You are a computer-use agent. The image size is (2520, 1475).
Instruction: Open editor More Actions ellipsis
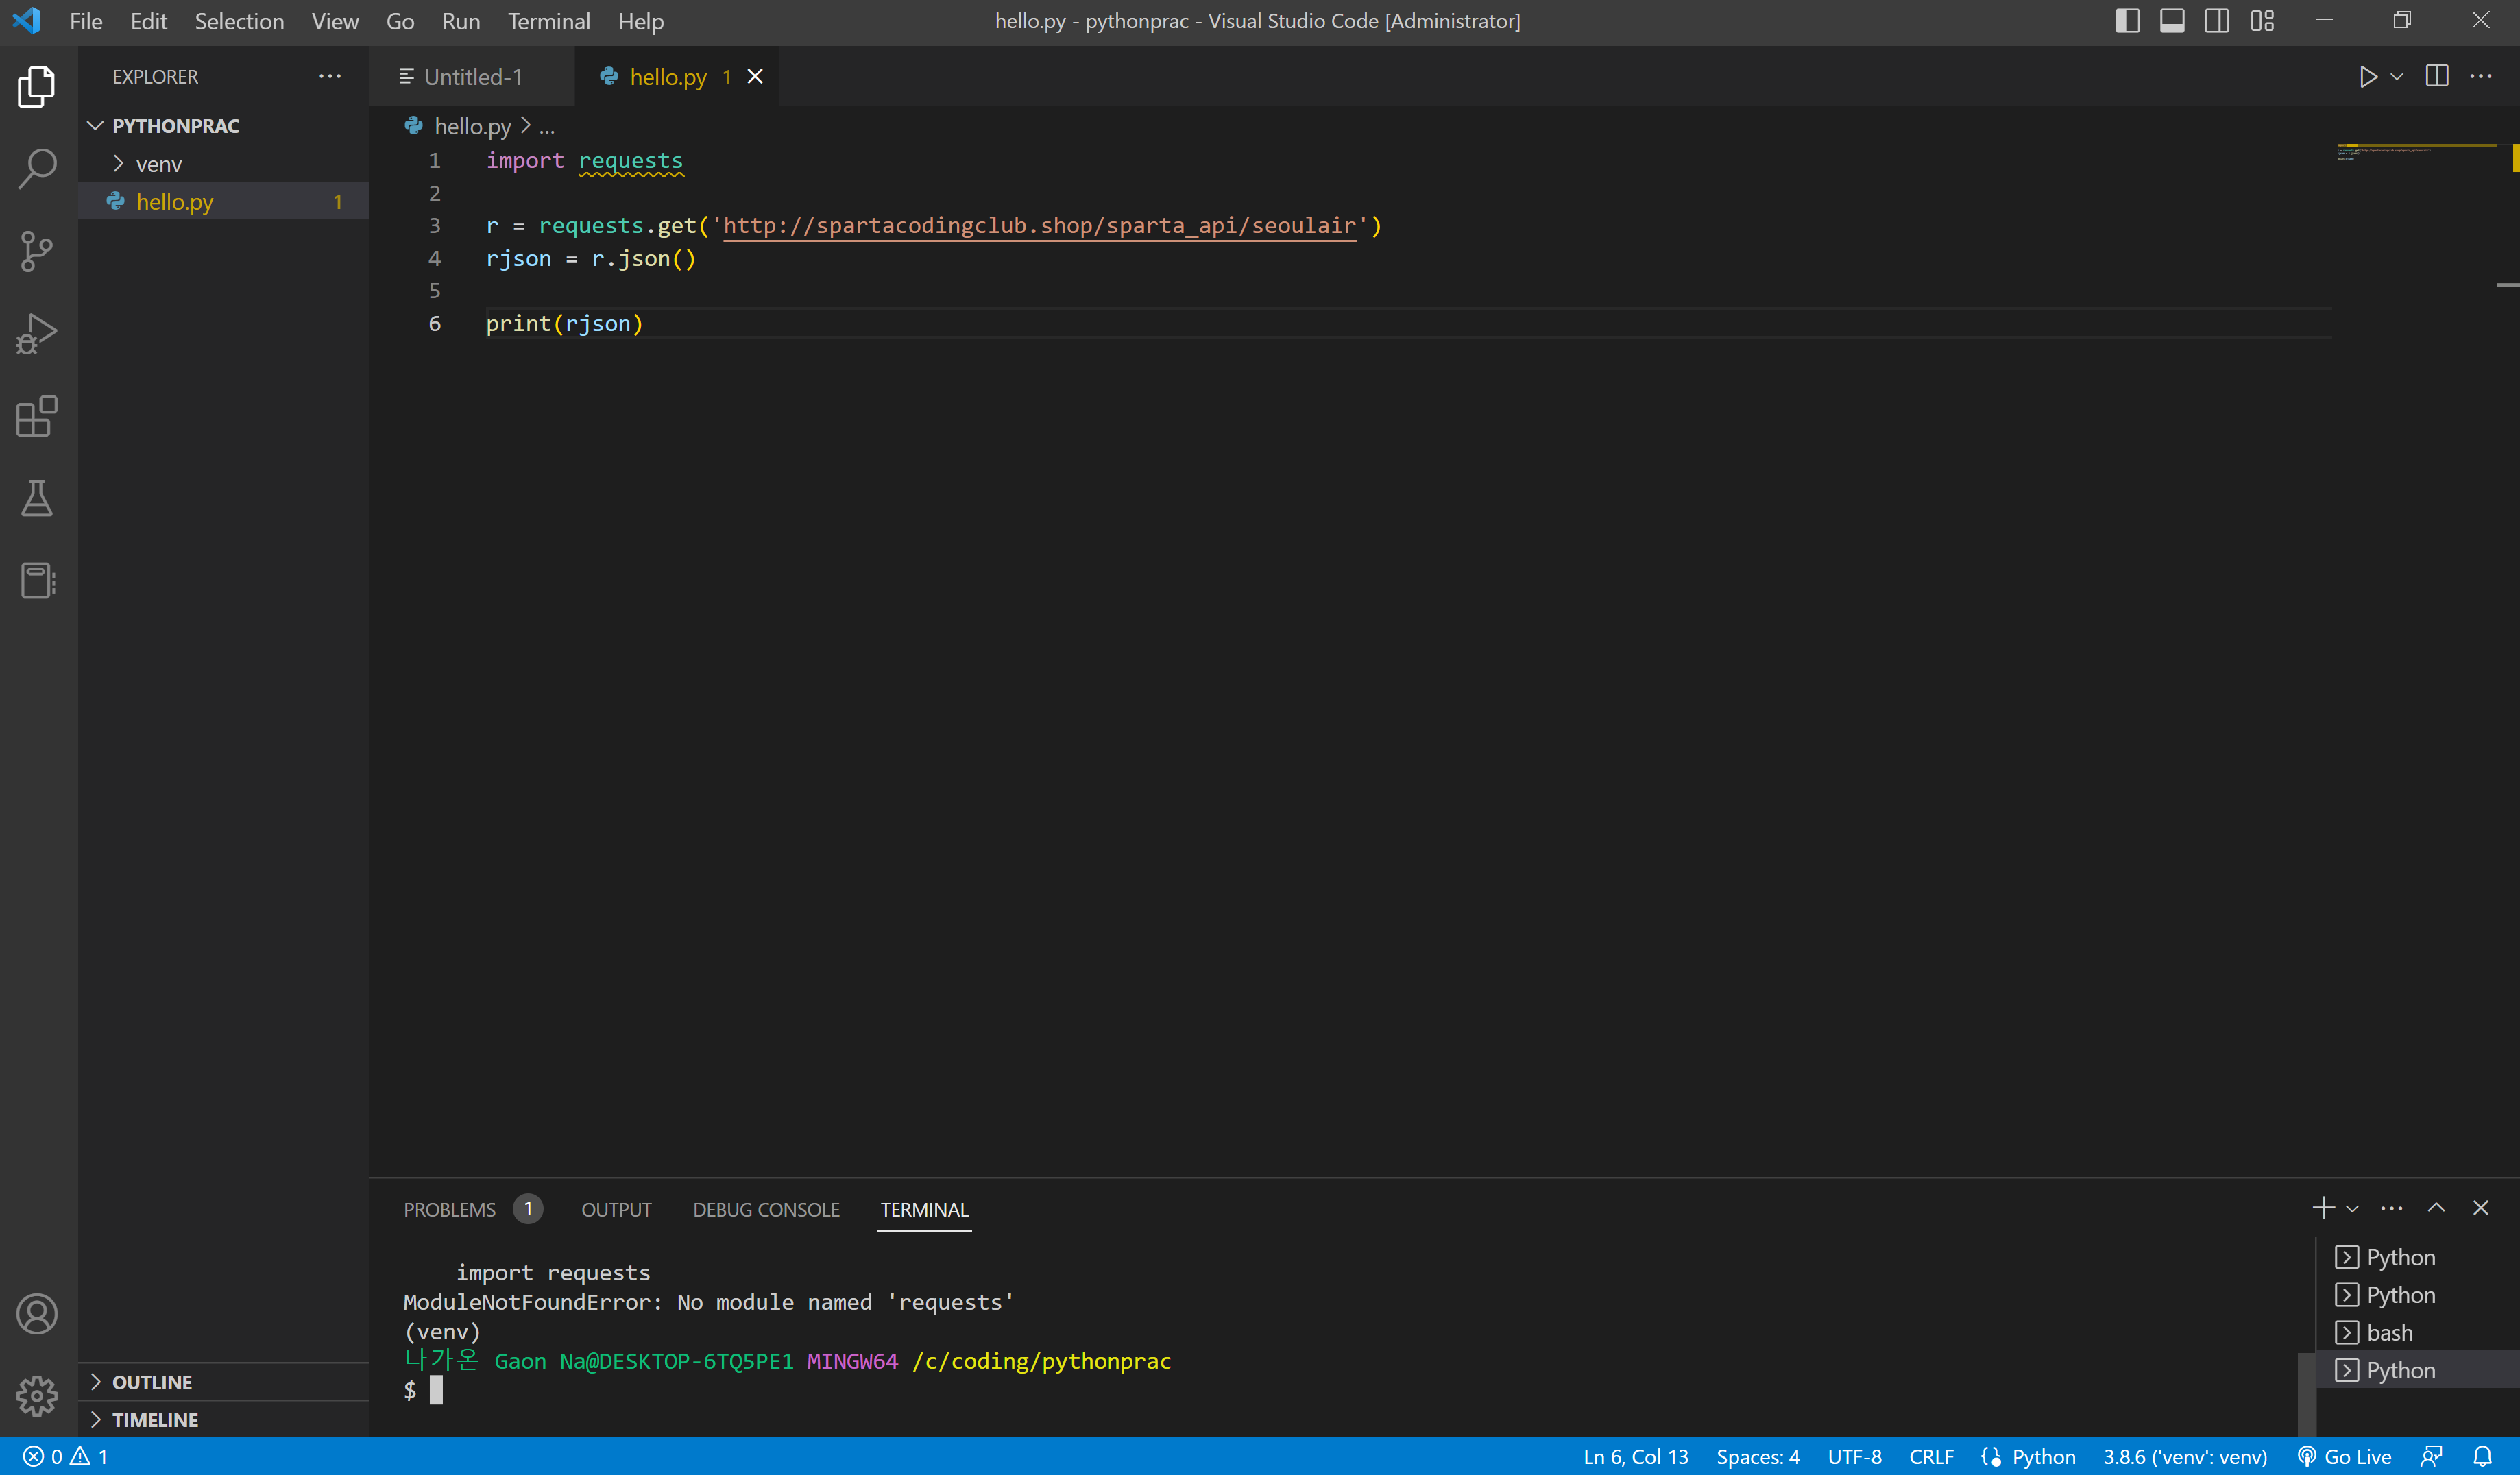[2481, 77]
